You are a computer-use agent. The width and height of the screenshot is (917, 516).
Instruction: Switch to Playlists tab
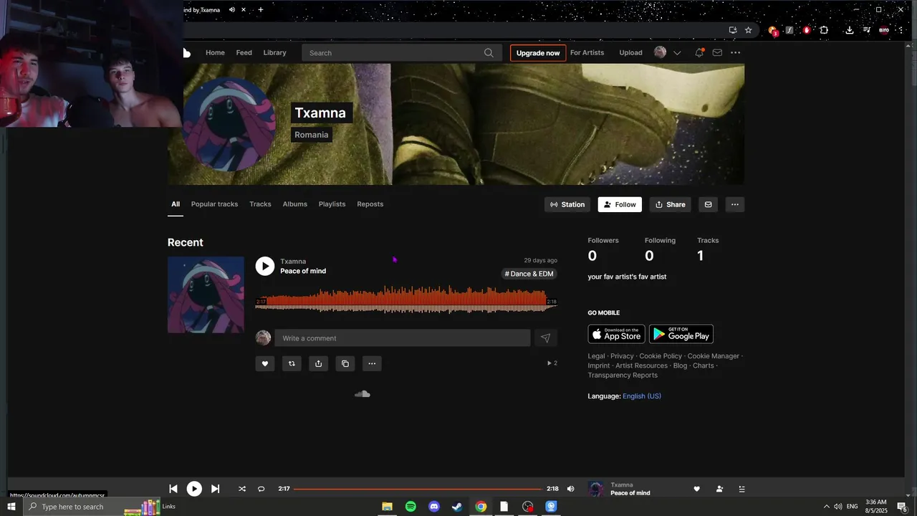[x=332, y=204]
